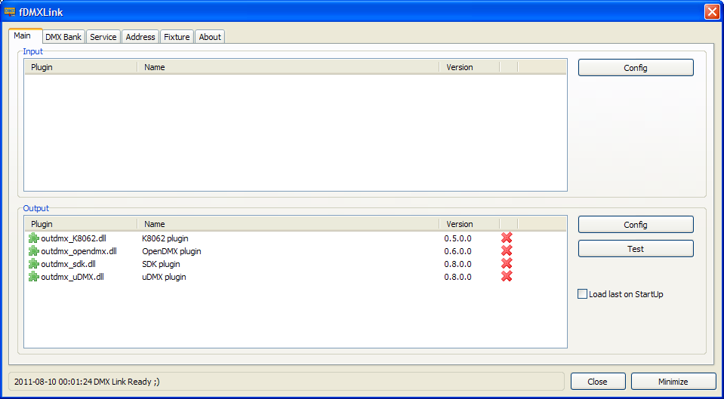Click the 'K8062 plugin' name cell
This screenshot has height=399, width=724.
(165, 238)
